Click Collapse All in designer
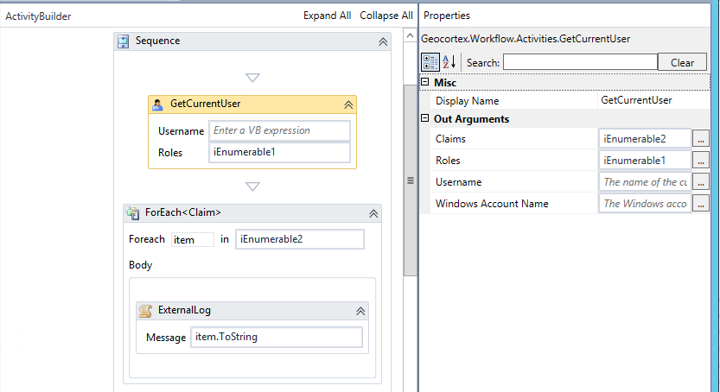Viewport: 720px width, 392px height. pyautogui.click(x=386, y=16)
